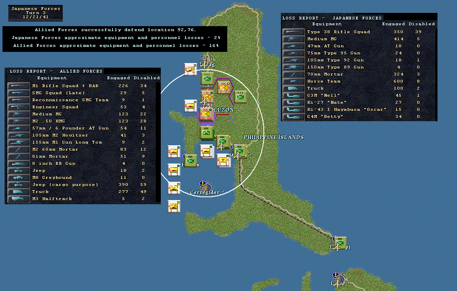Click the Japanese Forces Turn 3 info panel
Image resolution: width=457 pixels, height=291 pixels.
35,13
